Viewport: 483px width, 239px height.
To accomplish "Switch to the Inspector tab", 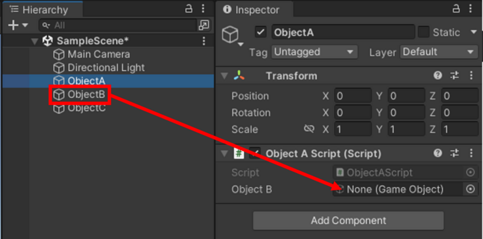I will (254, 10).
